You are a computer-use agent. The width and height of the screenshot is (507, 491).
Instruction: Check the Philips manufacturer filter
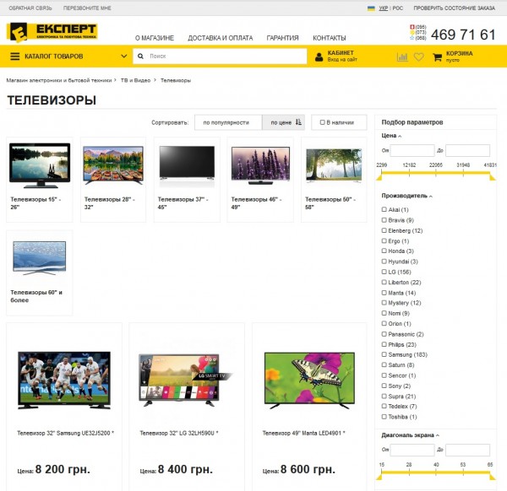point(384,344)
